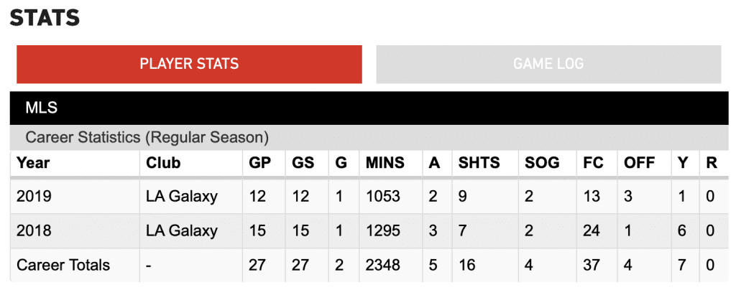Click the Club column header

tap(163, 163)
